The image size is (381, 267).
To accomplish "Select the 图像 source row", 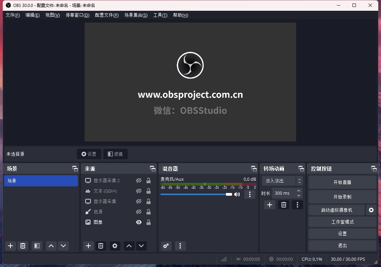I will [x=119, y=222].
